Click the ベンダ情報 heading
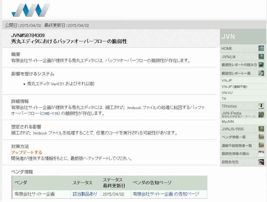Image resolution: width=267 pixels, height=202 pixels. pyautogui.click(x=22, y=172)
